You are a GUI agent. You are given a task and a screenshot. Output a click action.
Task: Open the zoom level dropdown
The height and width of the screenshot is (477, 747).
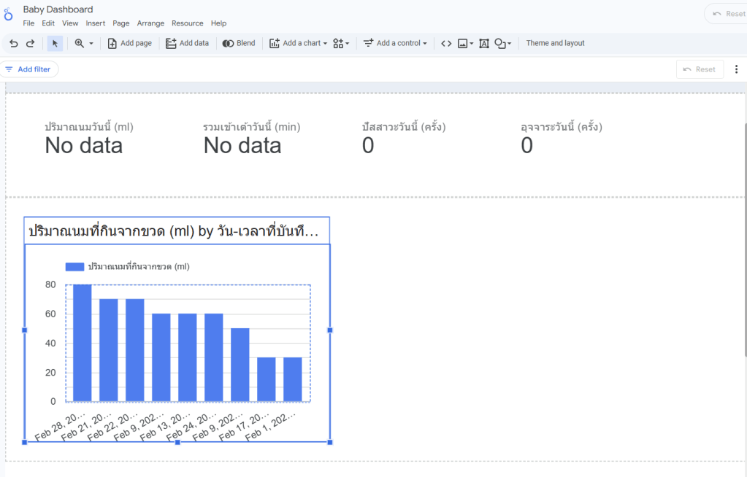coord(84,44)
